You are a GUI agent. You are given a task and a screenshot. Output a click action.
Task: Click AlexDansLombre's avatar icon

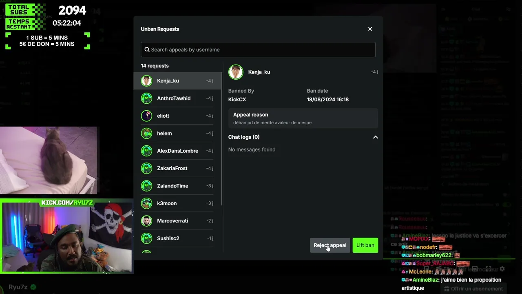pyautogui.click(x=146, y=151)
